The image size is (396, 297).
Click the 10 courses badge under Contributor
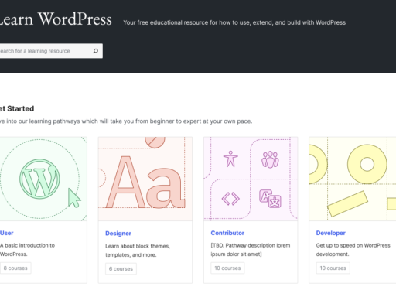(227, 268)
